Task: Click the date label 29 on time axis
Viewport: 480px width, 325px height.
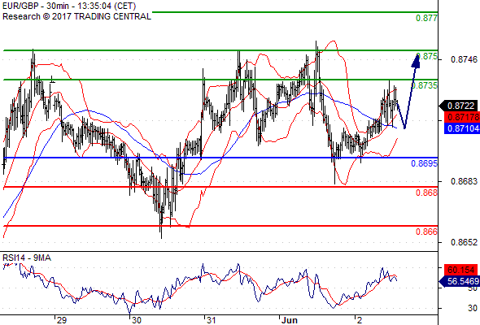Action: 62,320
